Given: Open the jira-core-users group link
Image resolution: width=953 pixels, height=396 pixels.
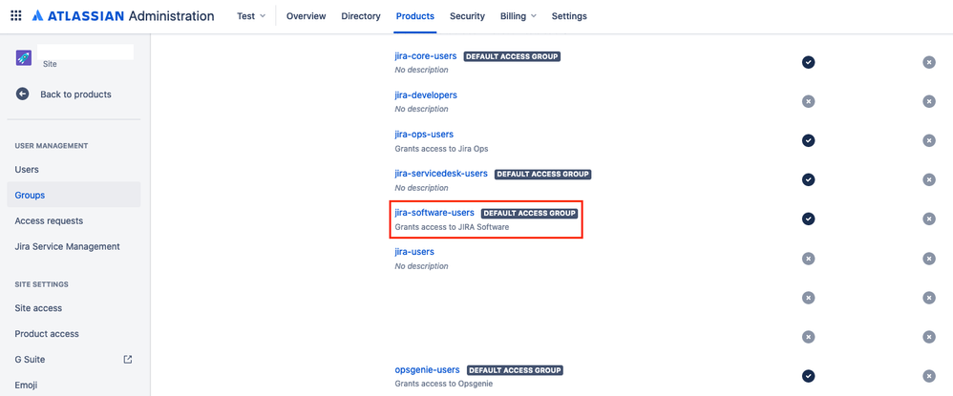Looking at the screenshot, I should (x=426, y=56).
